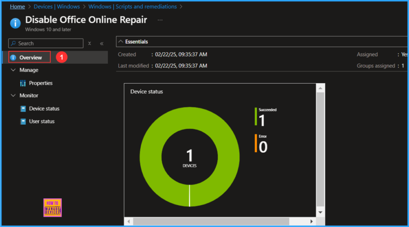The height and width of the screenshot is (227, 409).
Task: Click the Created date value
Action: point(181,54)
